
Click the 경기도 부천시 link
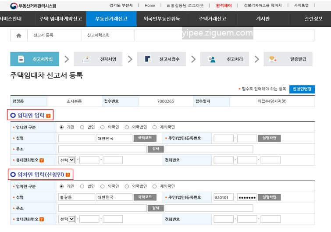pos(121,6)
